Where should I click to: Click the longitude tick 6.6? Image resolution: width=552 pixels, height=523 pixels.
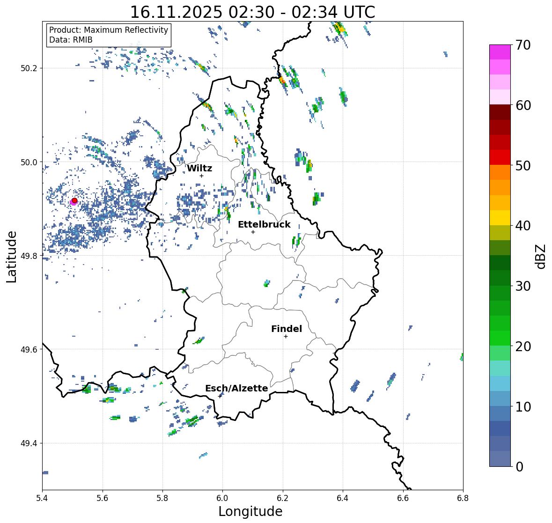click(x=403, y=498)
